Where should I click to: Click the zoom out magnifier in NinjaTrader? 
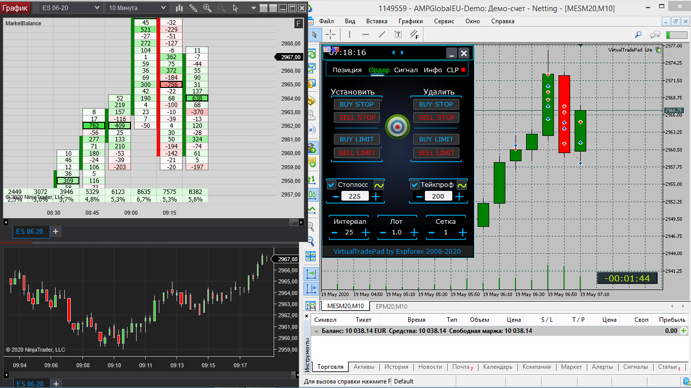click(x=222, y=8)
